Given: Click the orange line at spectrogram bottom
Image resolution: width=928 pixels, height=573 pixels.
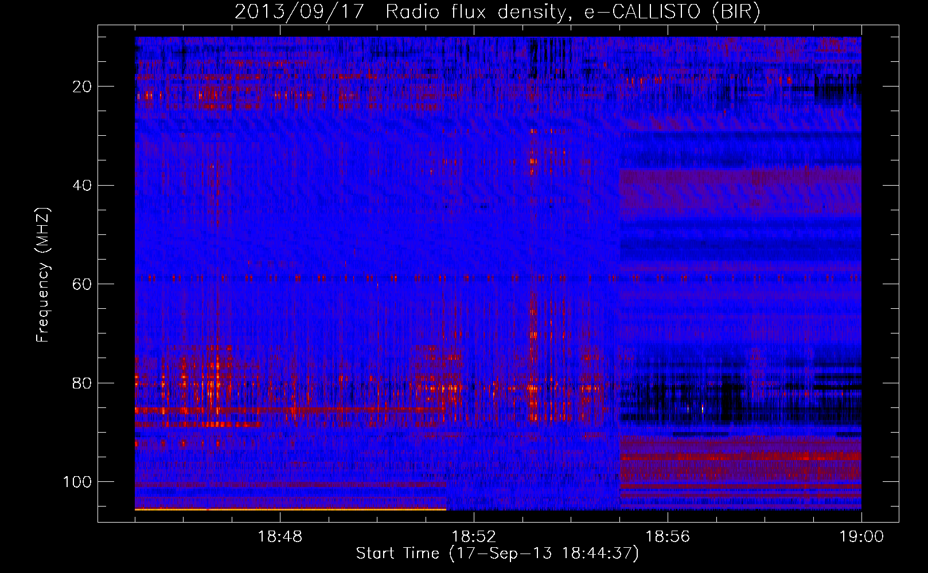Looking at the screenshot, I should pyautogui.click(x=290, y=509).
